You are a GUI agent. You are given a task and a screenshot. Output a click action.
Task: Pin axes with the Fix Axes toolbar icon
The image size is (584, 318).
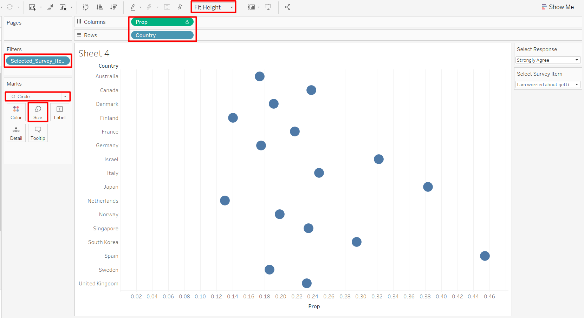pyautogui.click(x=180, y=7)
